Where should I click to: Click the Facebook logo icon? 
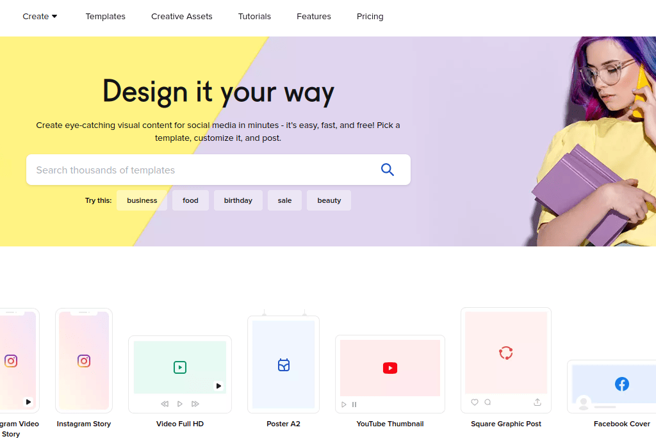coord(621,384)
